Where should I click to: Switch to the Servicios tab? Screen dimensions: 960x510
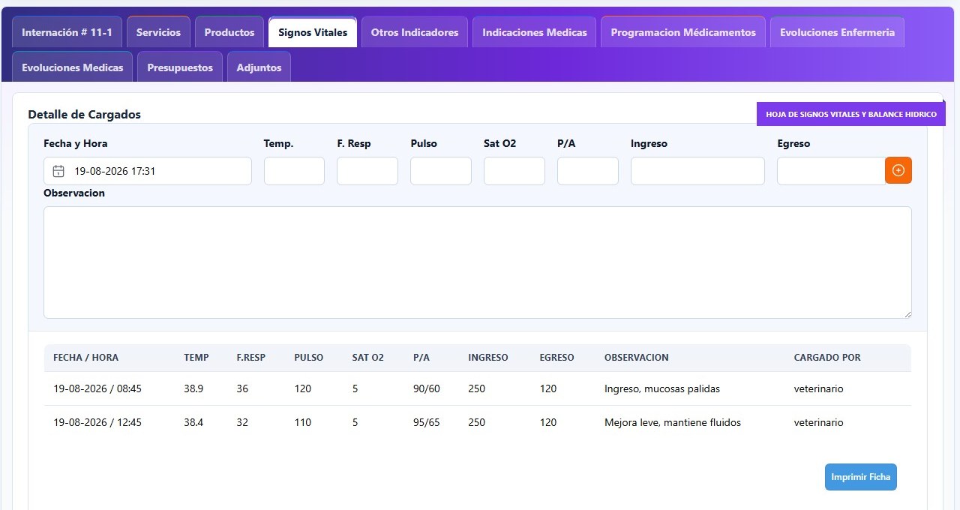158,32
